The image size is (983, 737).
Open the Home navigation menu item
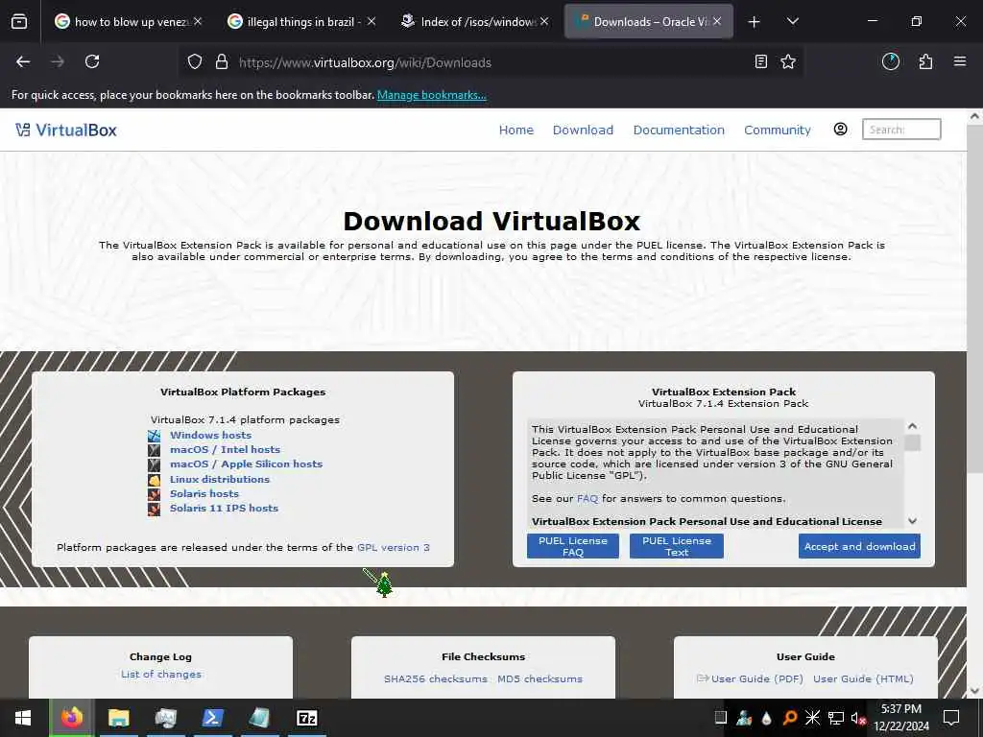tap(515, 130)
